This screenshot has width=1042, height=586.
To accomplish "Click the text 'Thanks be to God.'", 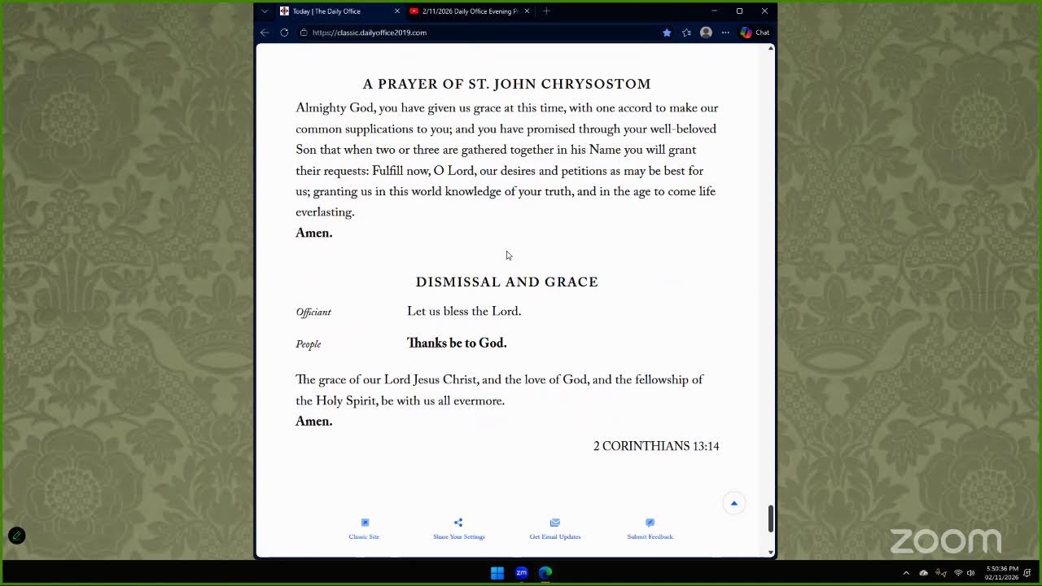I will (457, 343).
